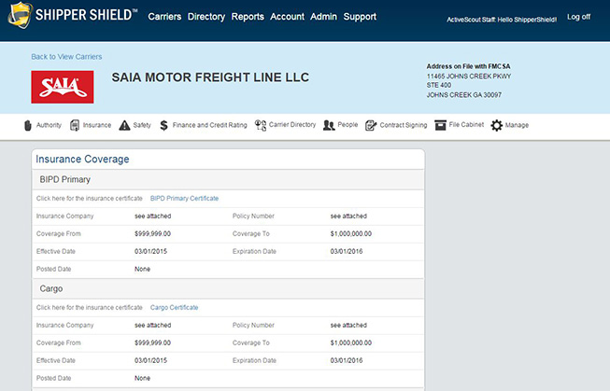Click the Manage gear icon

click(x=496, y=125)
